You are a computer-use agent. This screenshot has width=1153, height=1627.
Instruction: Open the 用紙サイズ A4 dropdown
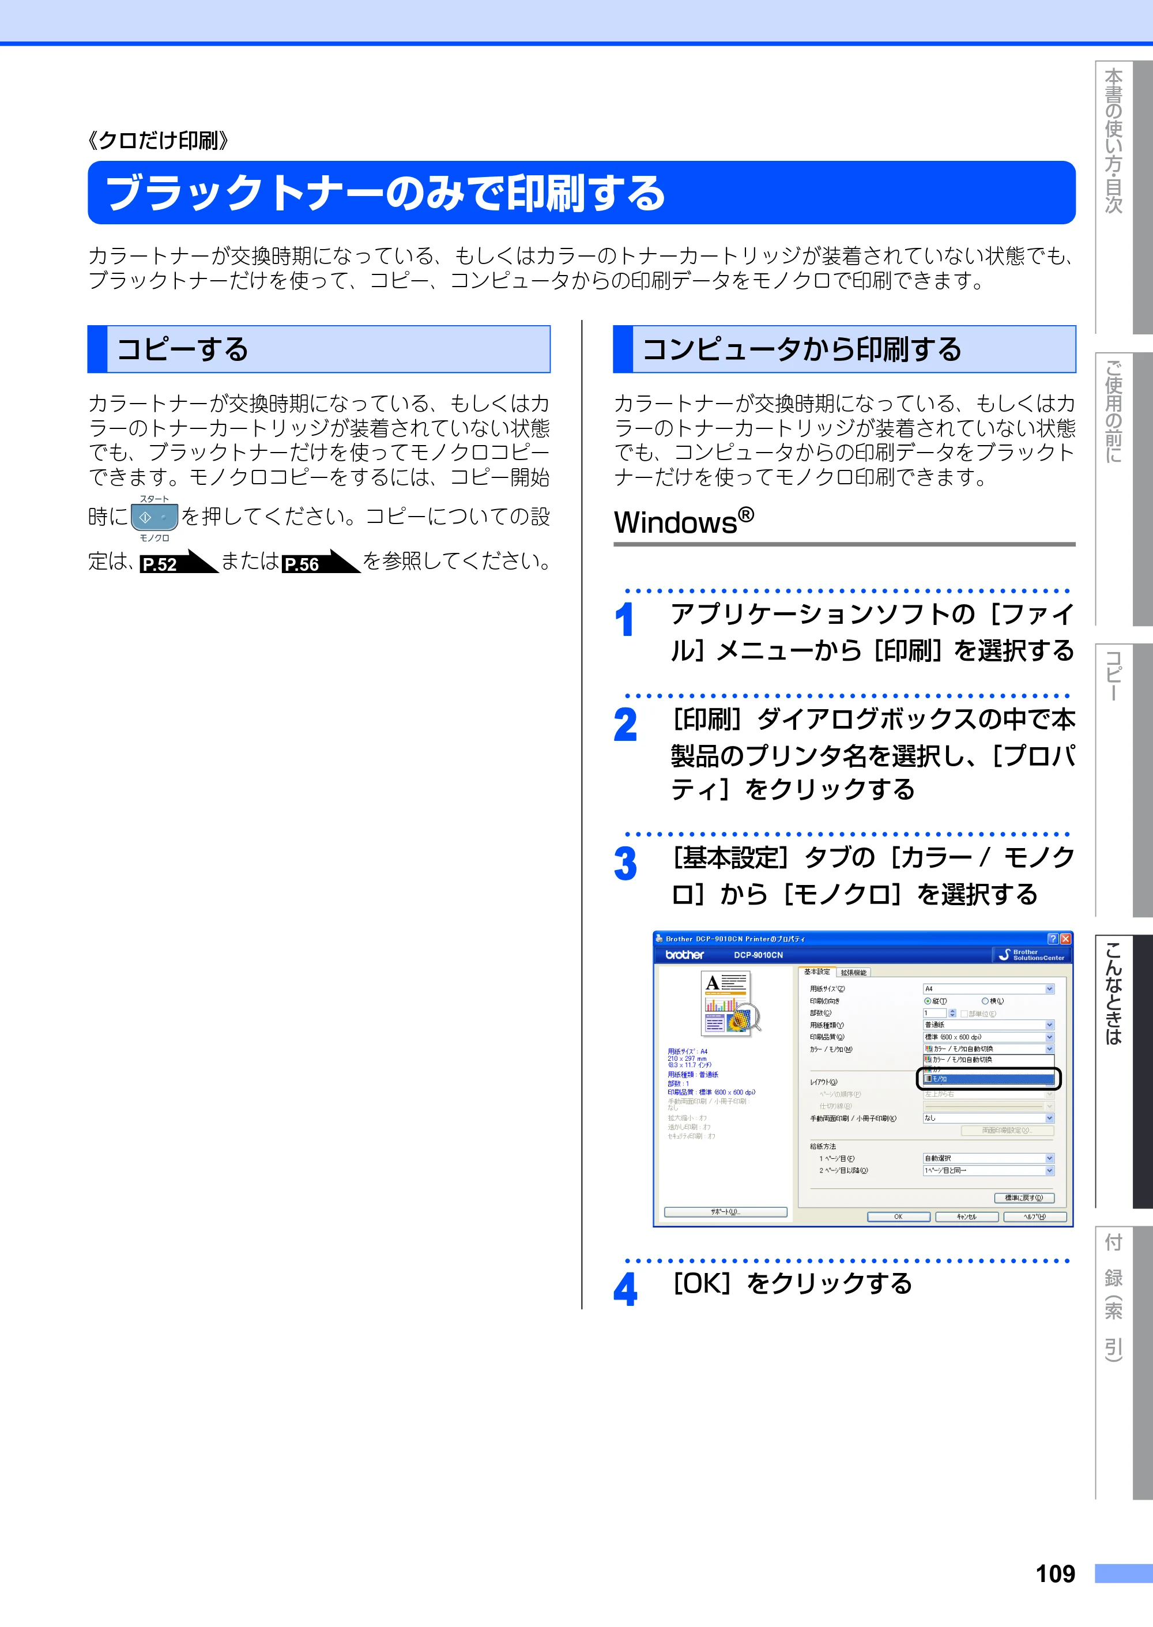988,989
